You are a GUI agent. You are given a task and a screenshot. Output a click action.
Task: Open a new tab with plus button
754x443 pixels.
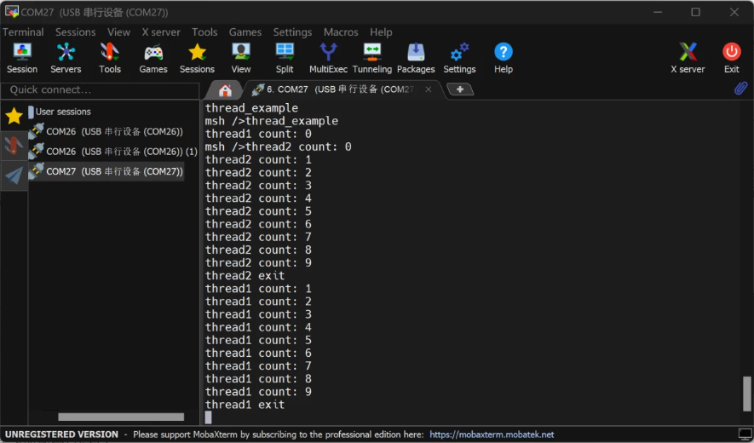[460, 89]
